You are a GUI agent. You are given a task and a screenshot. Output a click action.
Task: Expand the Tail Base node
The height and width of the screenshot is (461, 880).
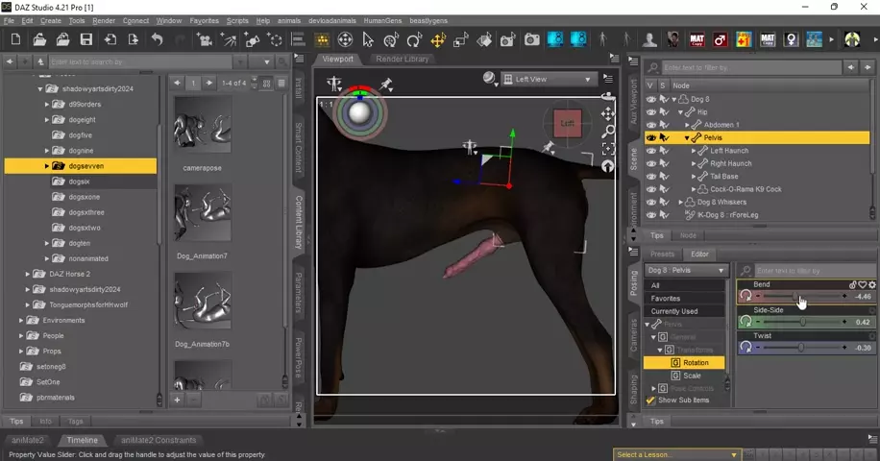695,177
